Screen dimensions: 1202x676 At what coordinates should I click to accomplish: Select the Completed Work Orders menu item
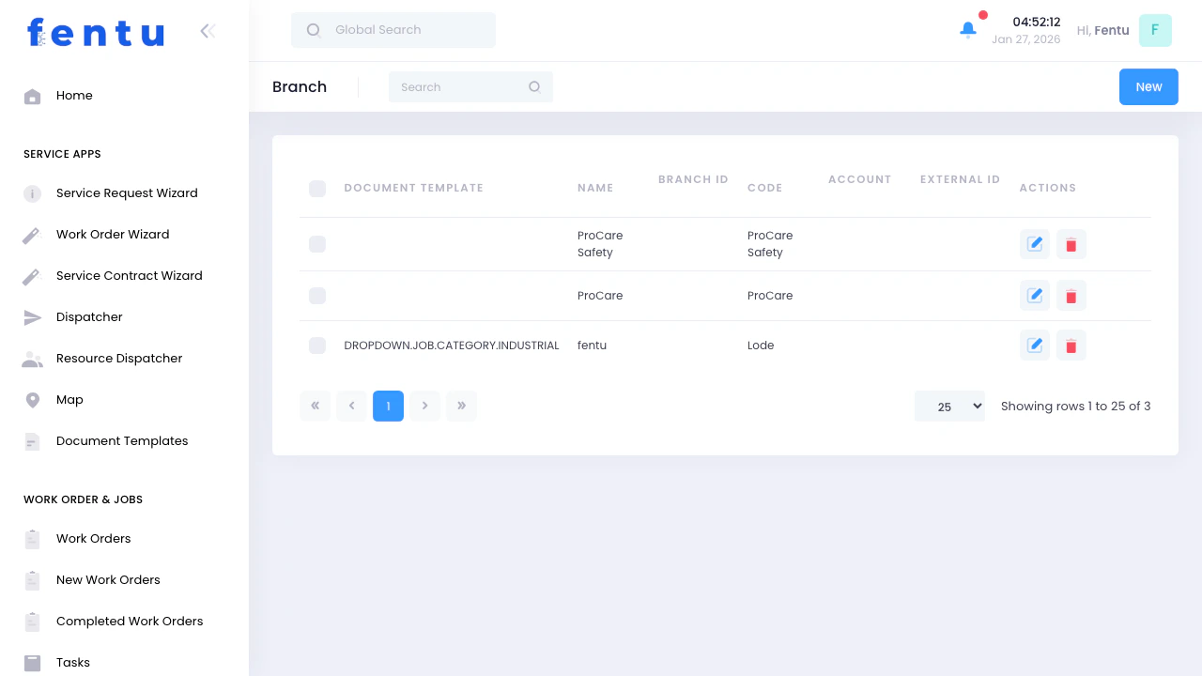pos(130,621)
